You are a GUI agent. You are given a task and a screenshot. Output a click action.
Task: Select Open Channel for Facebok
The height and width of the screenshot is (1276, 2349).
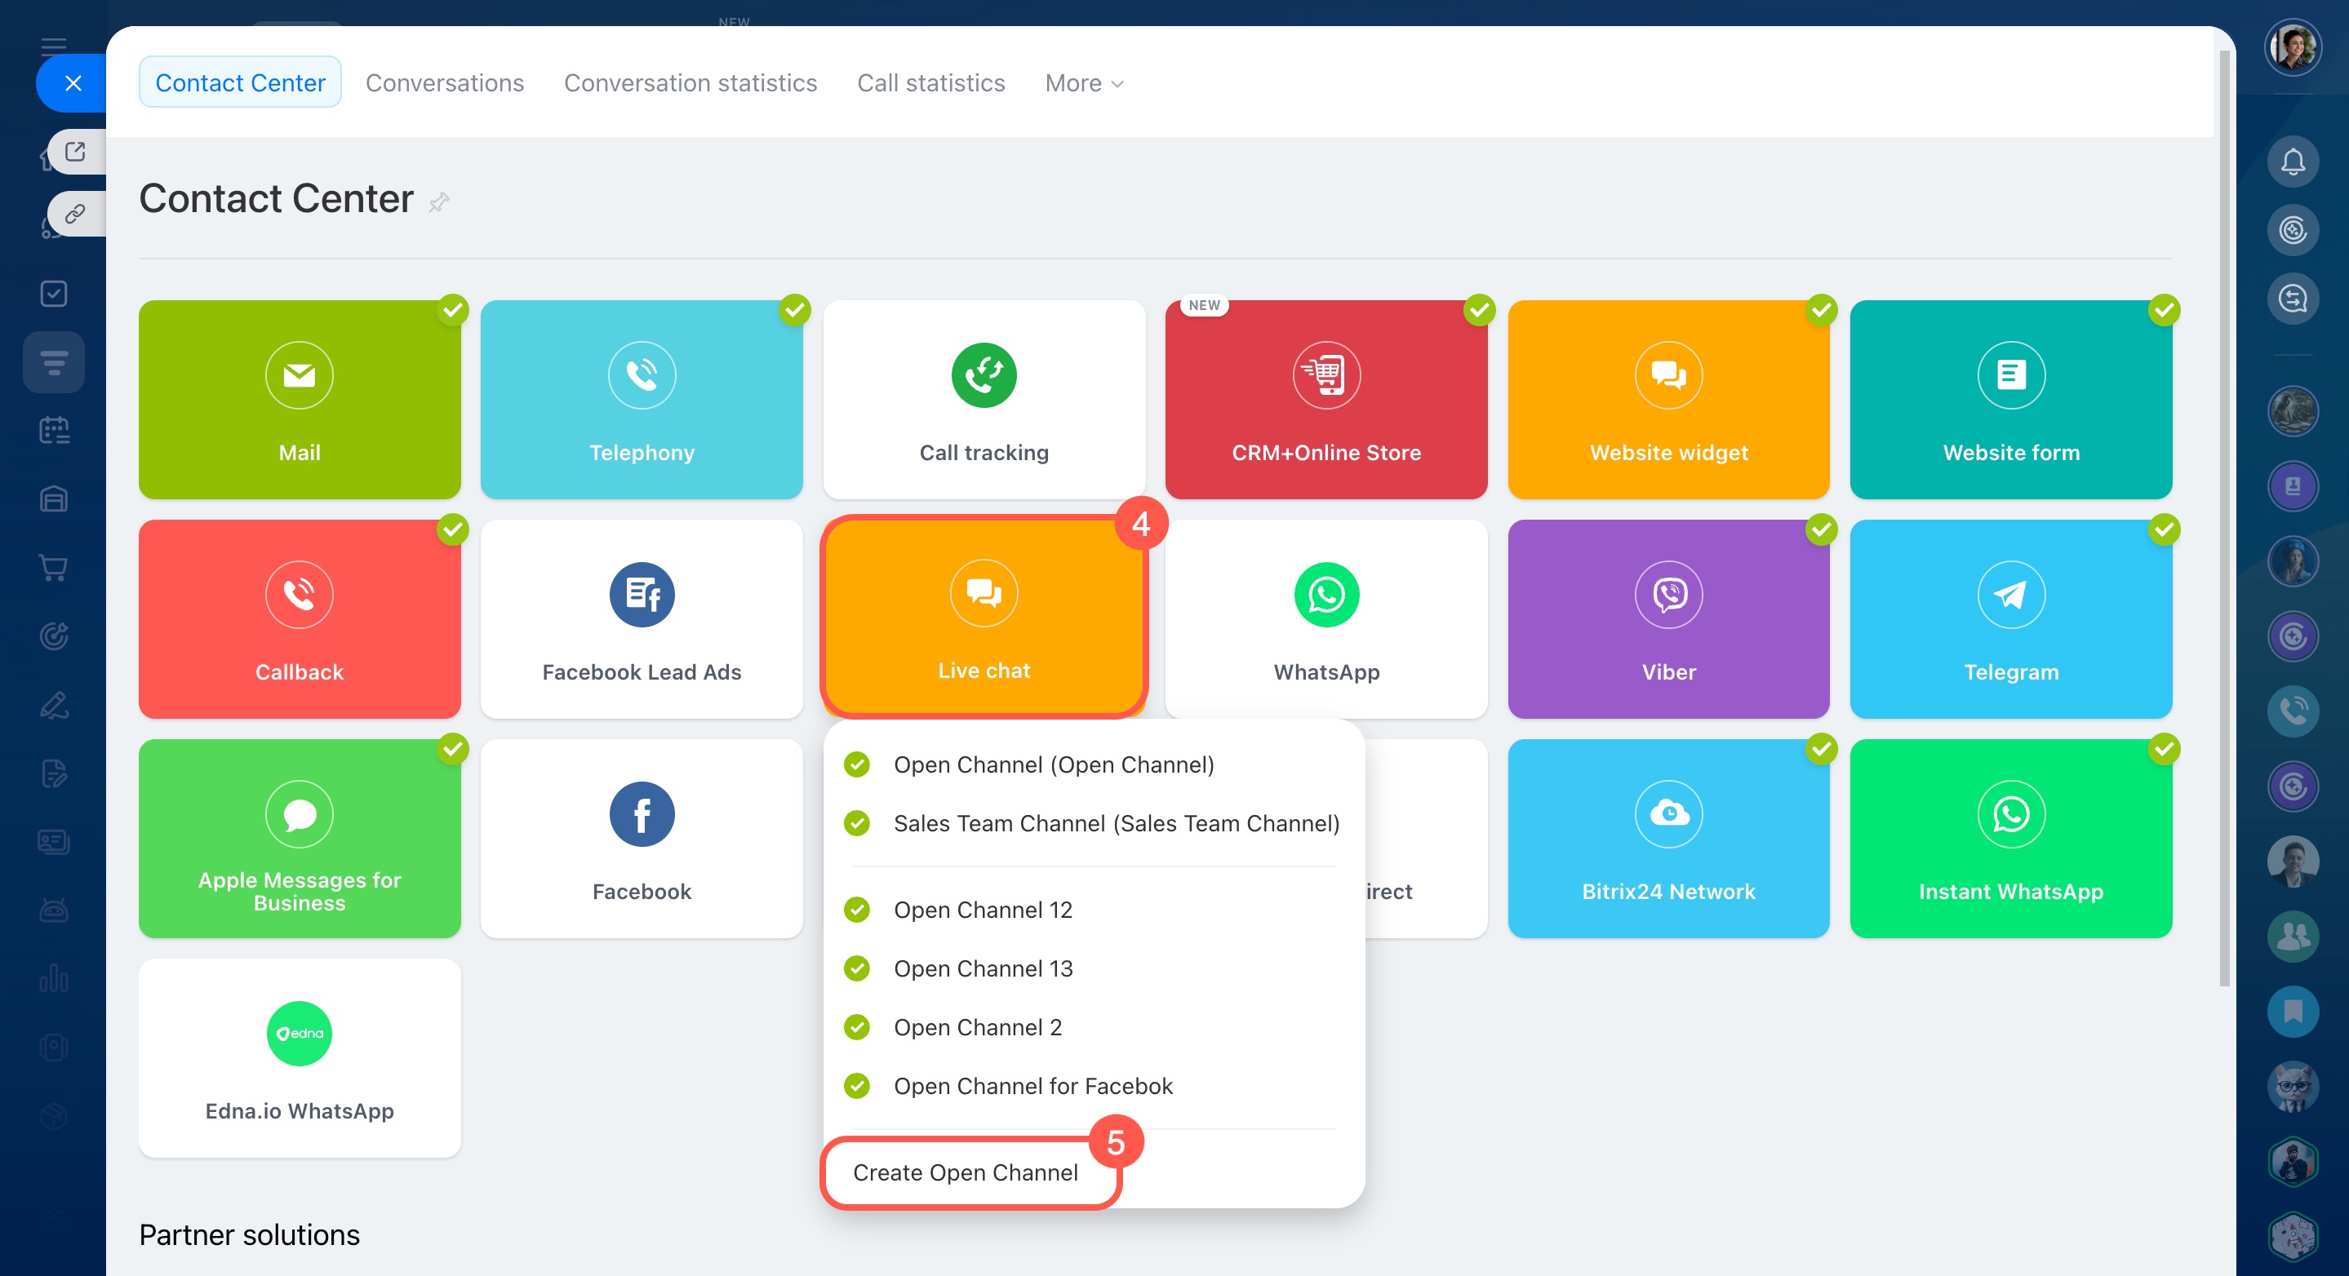tap(1094, 1086)
